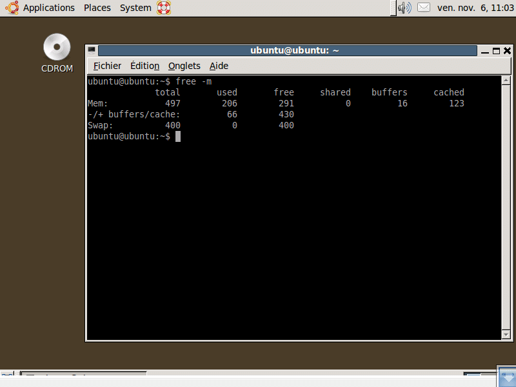
Task: Click the Mem used value 206
Action: click(x=230, y=103)
